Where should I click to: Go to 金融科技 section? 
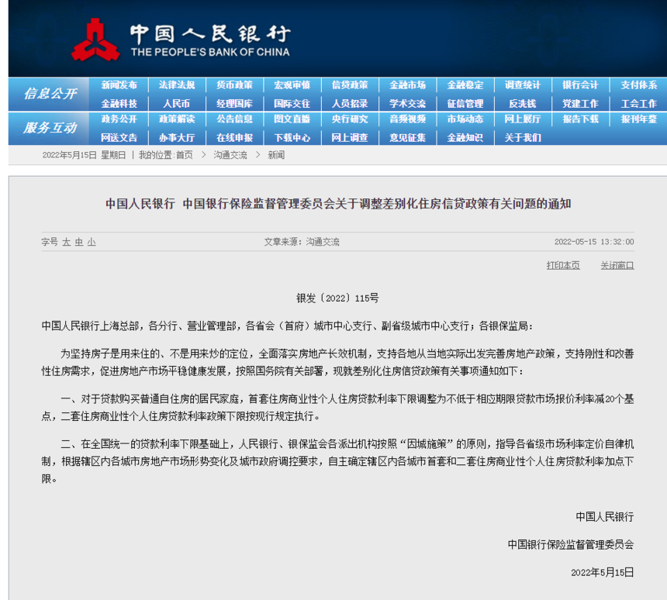[x=119, y=104]
